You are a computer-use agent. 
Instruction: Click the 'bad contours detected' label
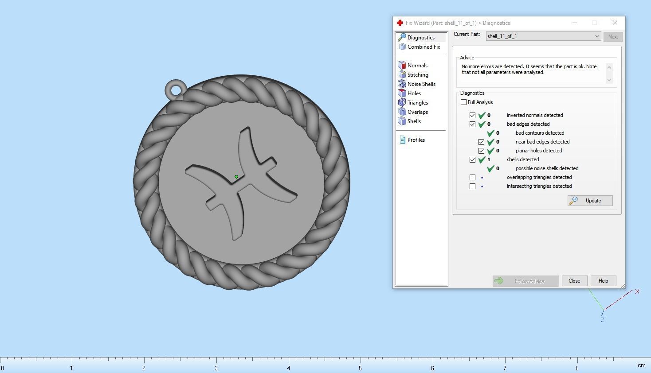[x=540, y=133]
